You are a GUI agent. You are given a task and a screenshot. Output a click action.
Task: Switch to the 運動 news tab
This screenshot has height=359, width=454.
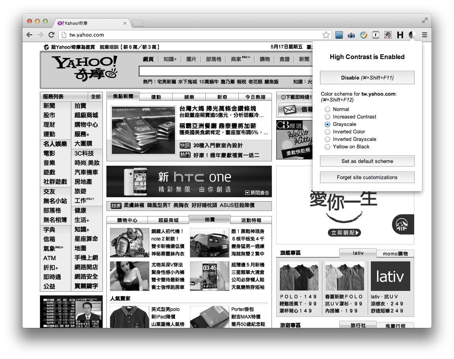156,97
